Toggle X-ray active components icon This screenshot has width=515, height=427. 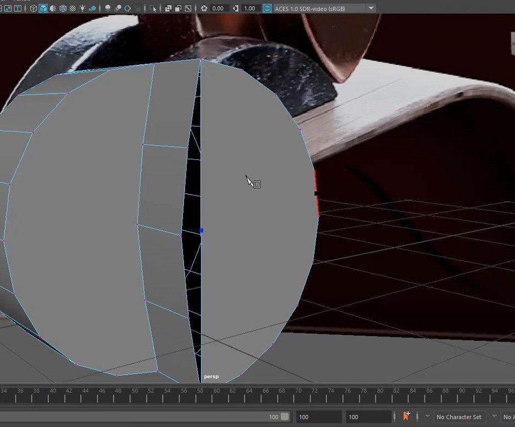[178, 8]
